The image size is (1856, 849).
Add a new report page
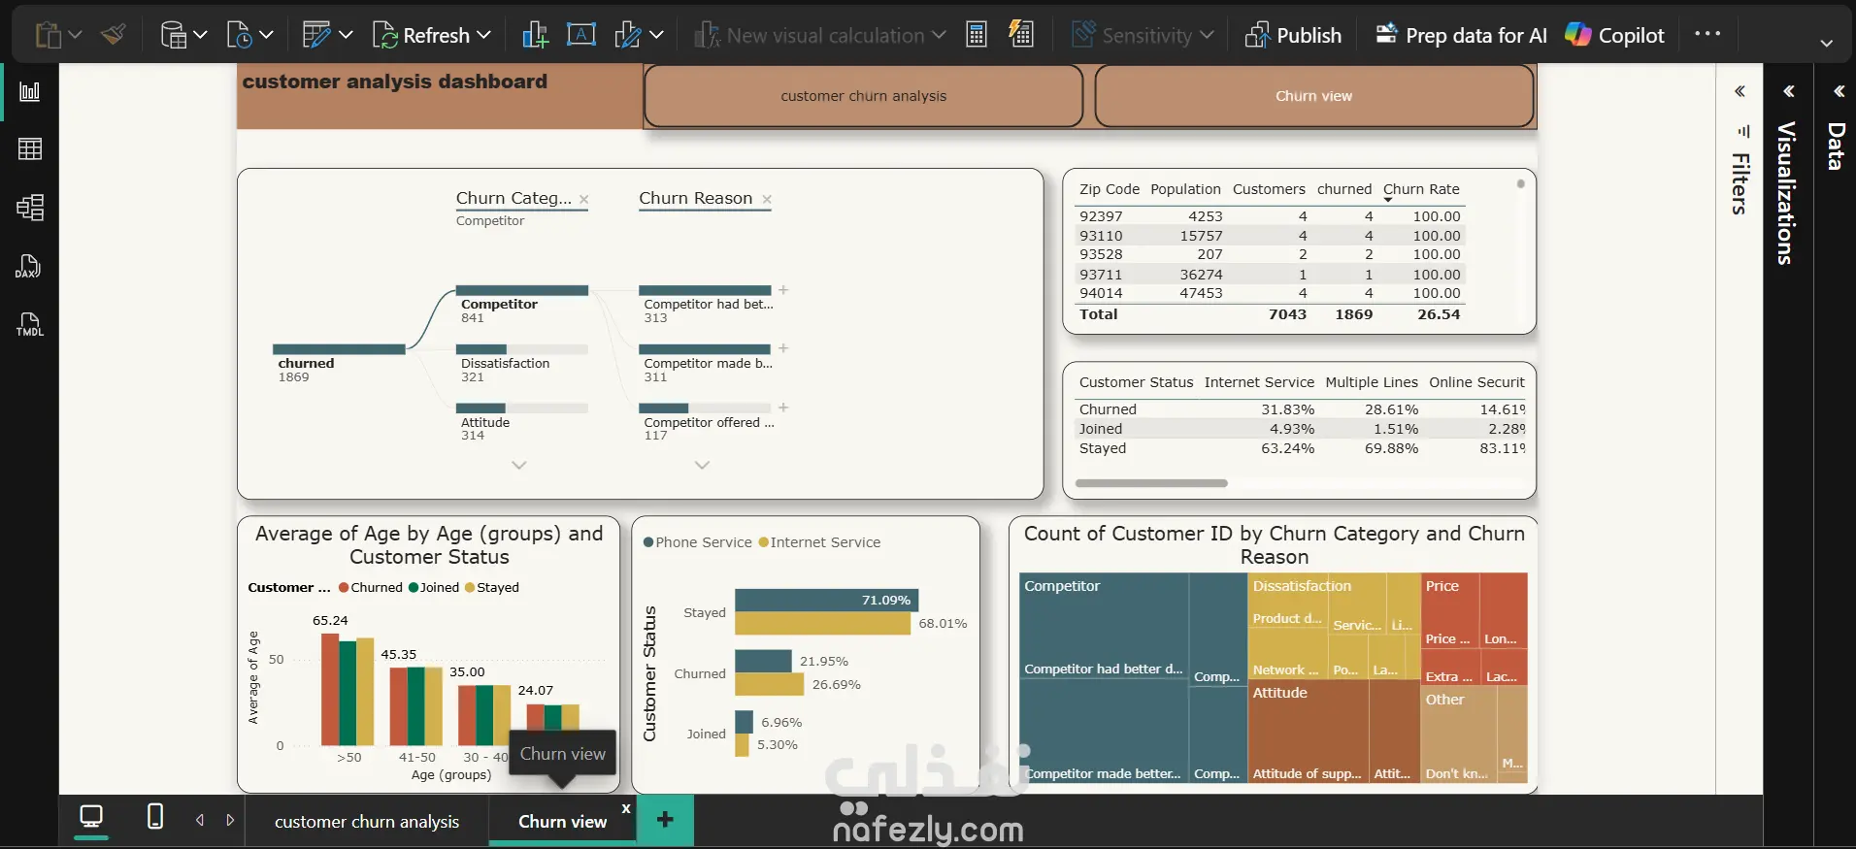coord(665,820)
